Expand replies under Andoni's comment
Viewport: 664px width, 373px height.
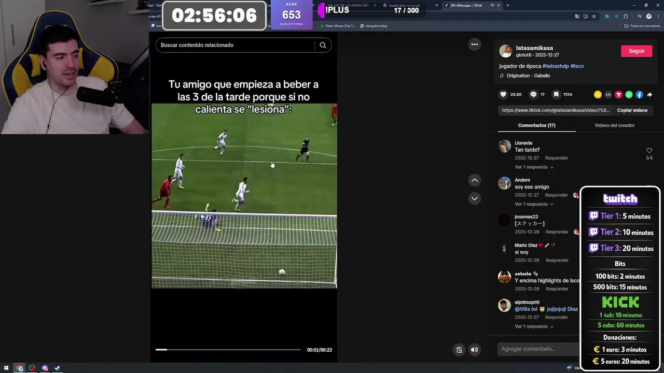pos(534,204)
